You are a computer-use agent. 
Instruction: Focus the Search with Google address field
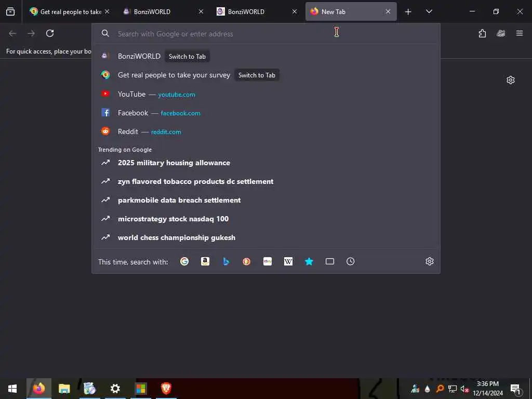pos(266,34)
